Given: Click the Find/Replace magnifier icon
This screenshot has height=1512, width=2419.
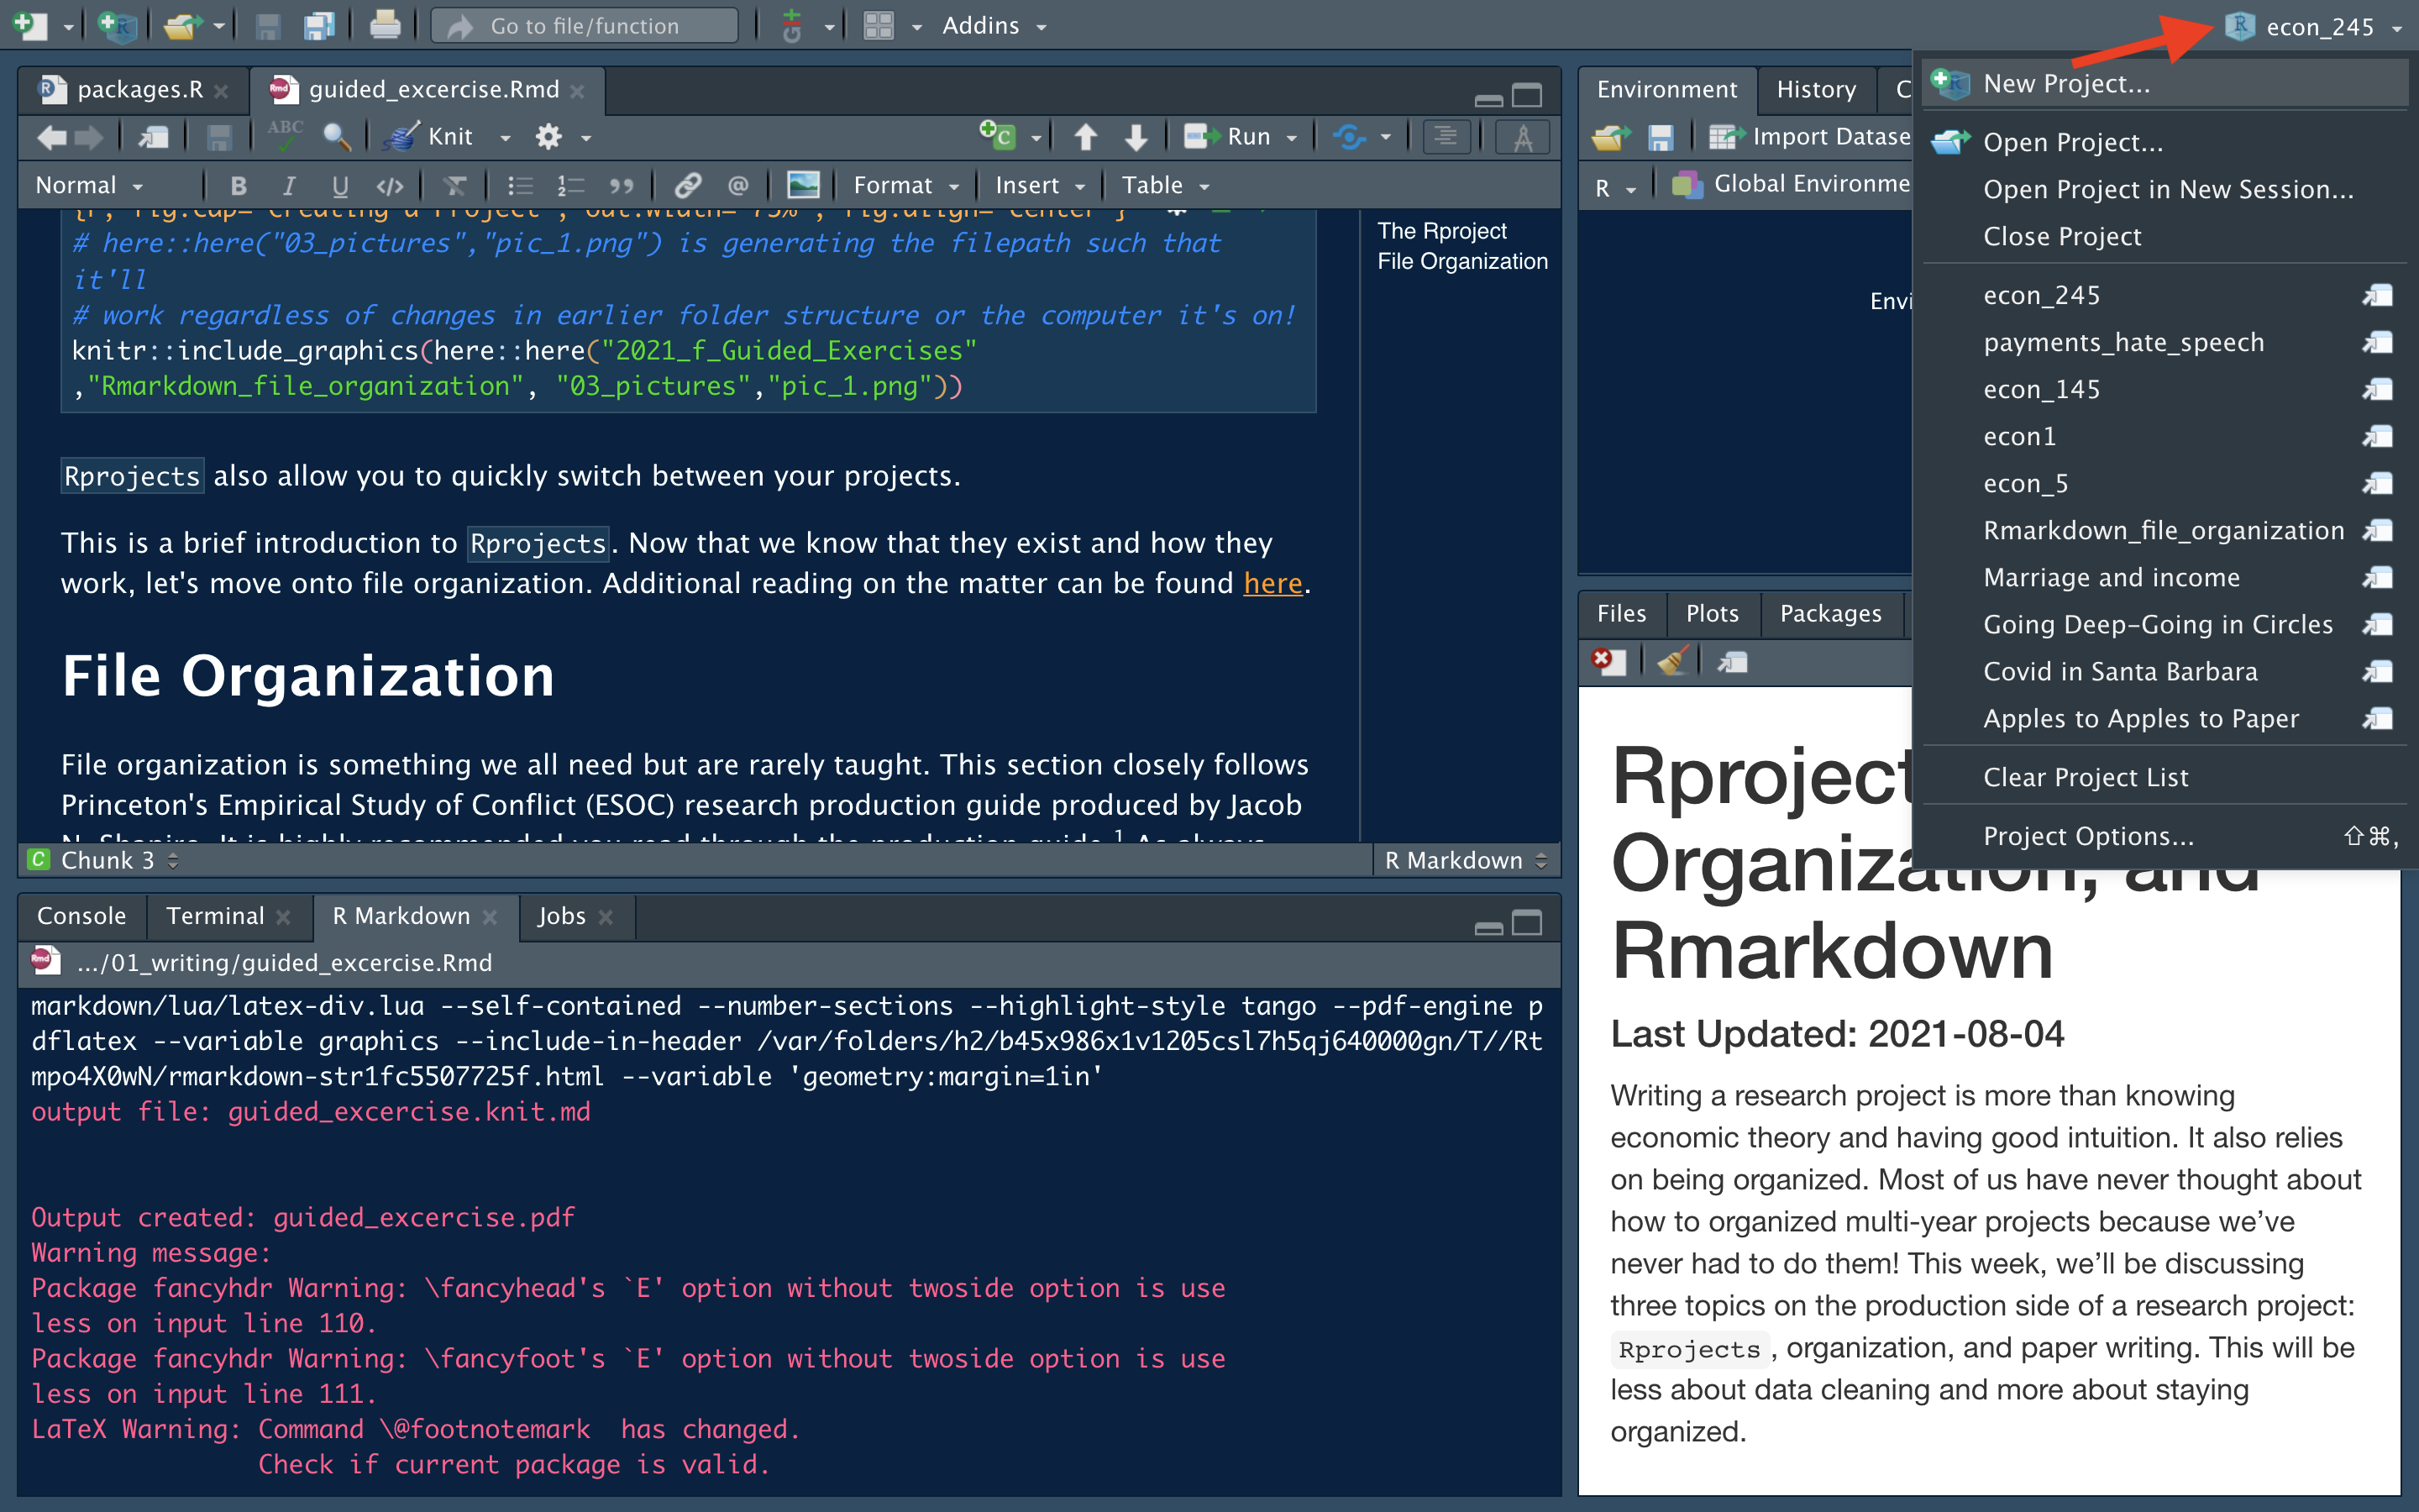Looking at the screenshot, I should [337, 137].
